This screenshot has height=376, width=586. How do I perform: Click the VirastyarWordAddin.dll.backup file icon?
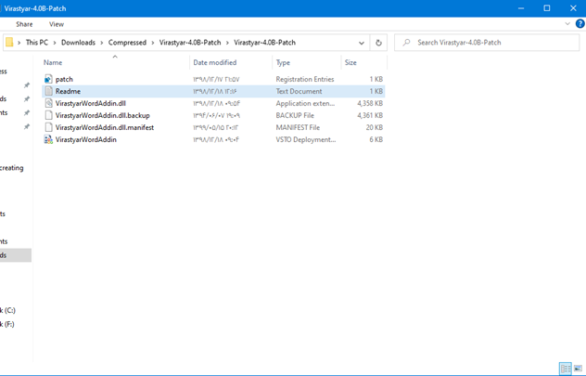pyautogui.click(x=48, y=115)
